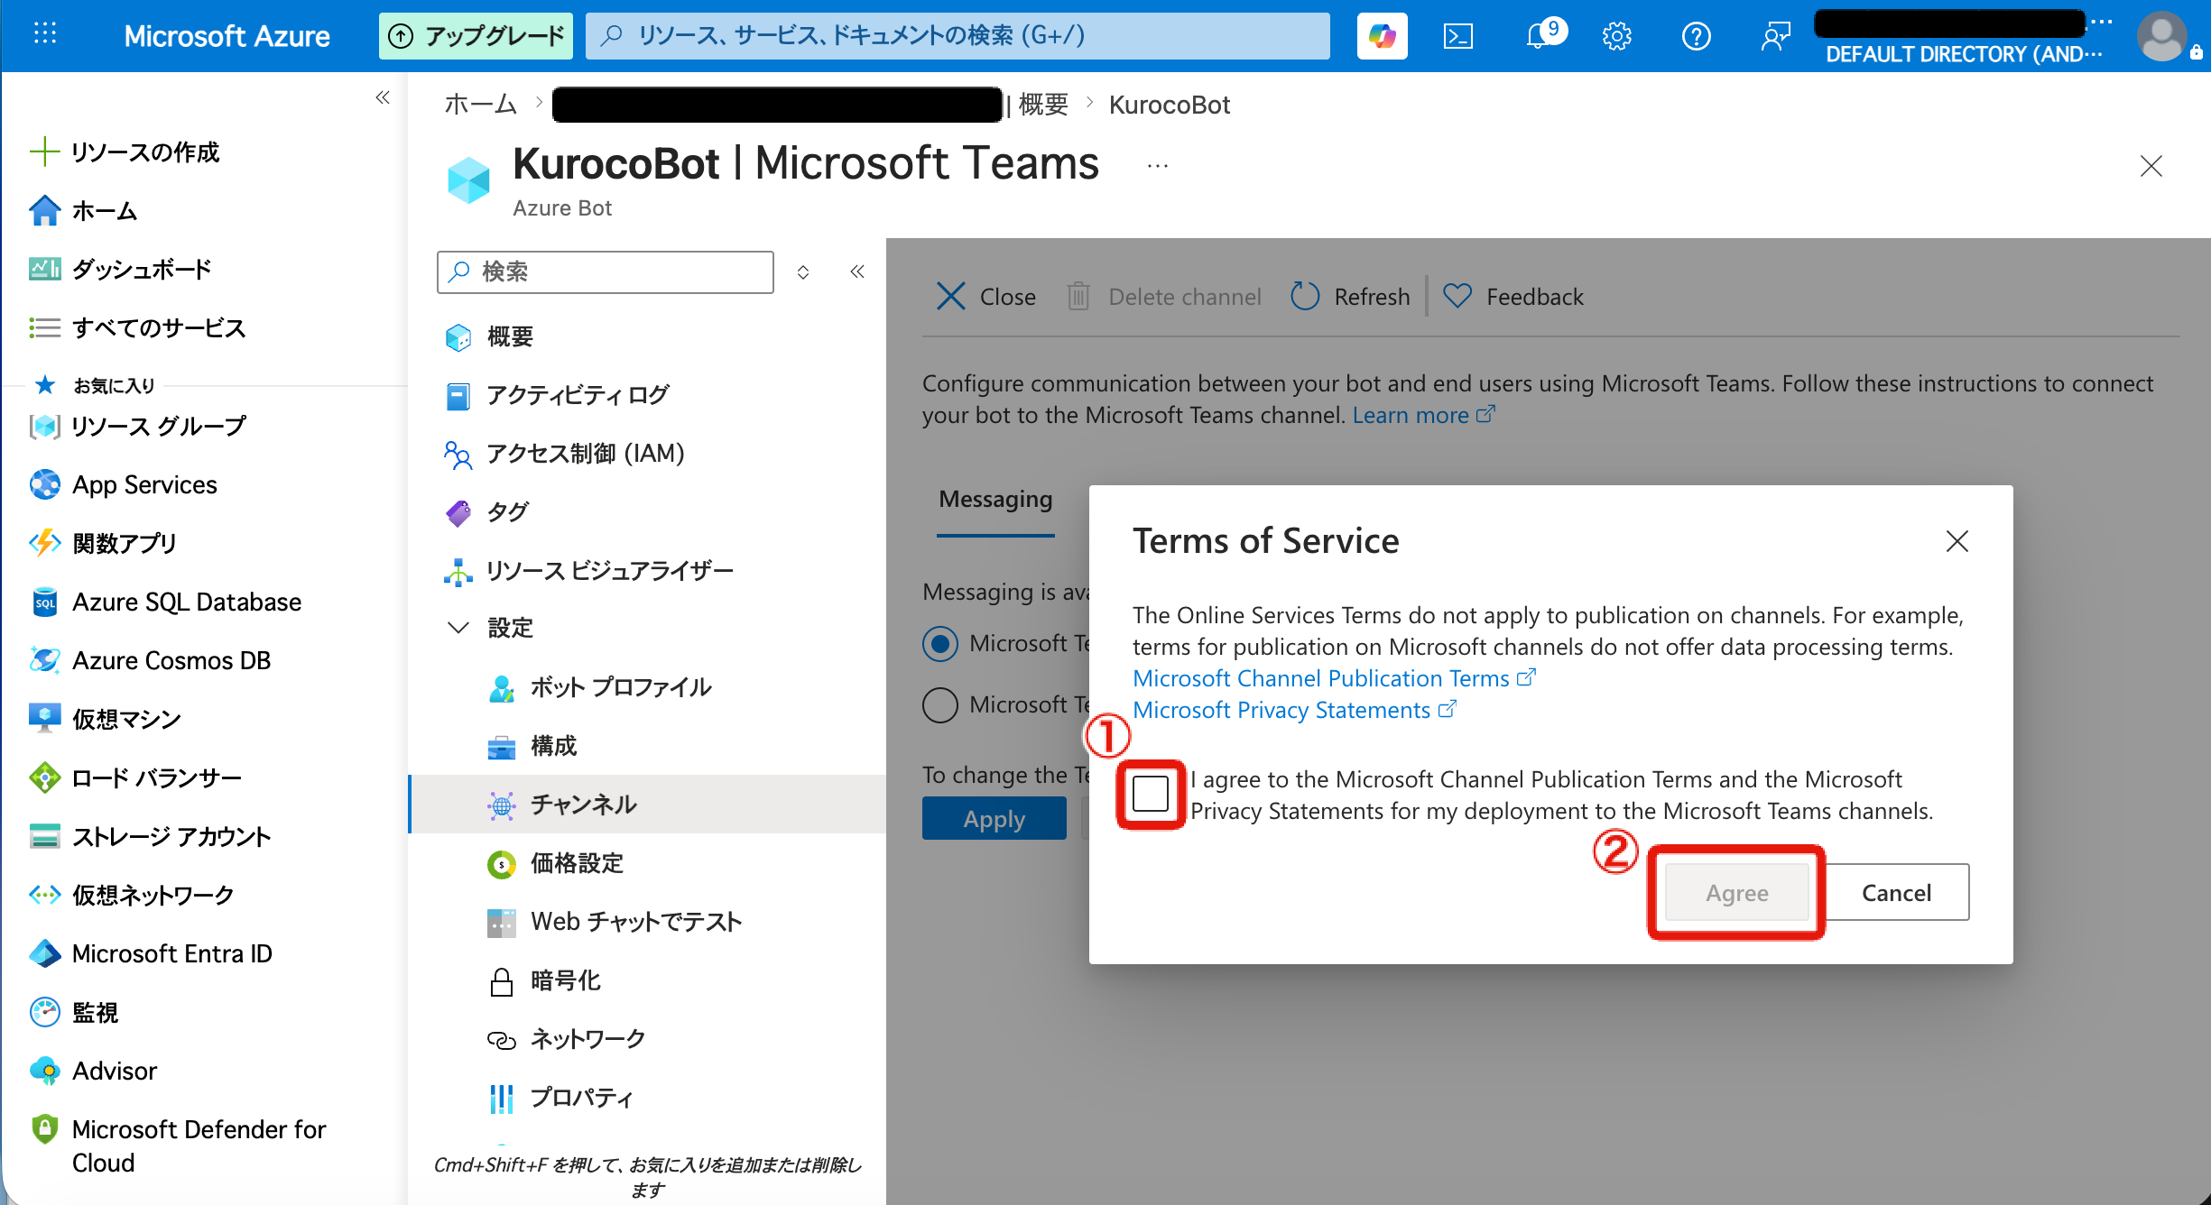Click Feedback in the channel toolbar
The image size is (2211, 1205).
click(x=1513, y=297)
